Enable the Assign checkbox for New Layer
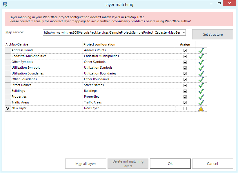The image size is (238, 173). coord(185,108)
